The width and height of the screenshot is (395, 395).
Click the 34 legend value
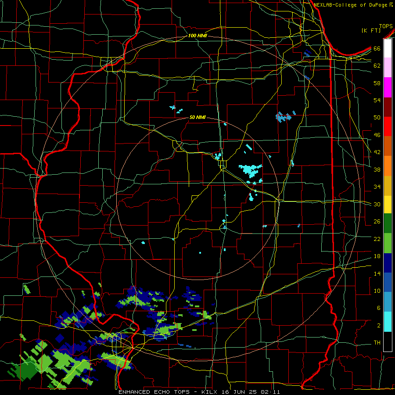(x=377, y=187)
